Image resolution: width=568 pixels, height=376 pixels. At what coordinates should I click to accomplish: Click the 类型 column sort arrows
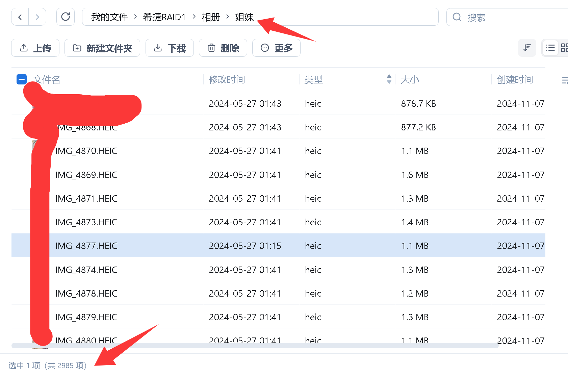pyautogui.click(x=389, y=79)
